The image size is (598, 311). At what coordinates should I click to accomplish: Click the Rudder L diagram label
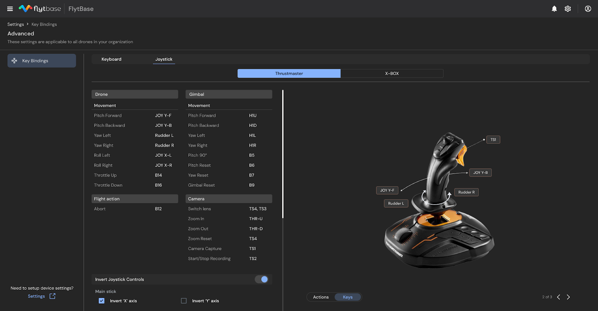tap(396, 203)
